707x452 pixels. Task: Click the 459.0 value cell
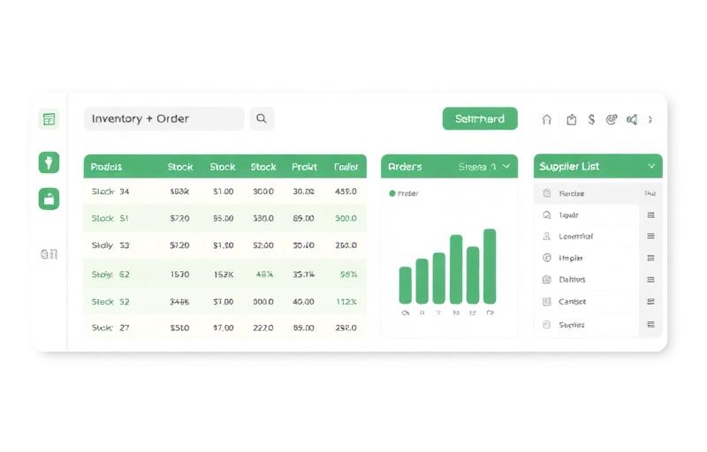pos(346,192)
